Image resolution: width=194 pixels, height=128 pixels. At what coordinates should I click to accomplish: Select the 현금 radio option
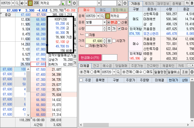click(109, 22)
